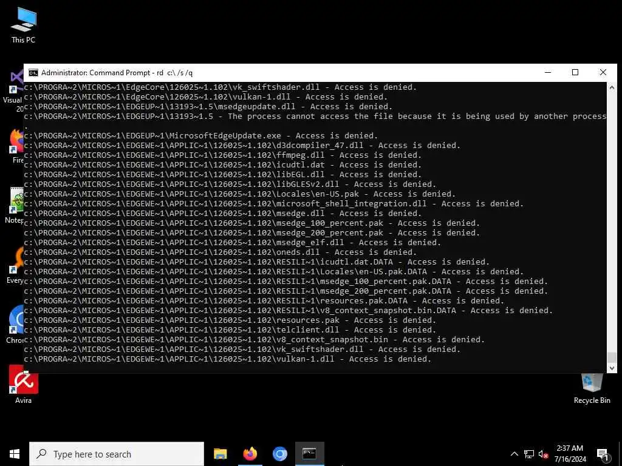The height and width of the screenshot is (466, 622).
Task: Click the line with telclient.dll
Action: click(230, 329)
